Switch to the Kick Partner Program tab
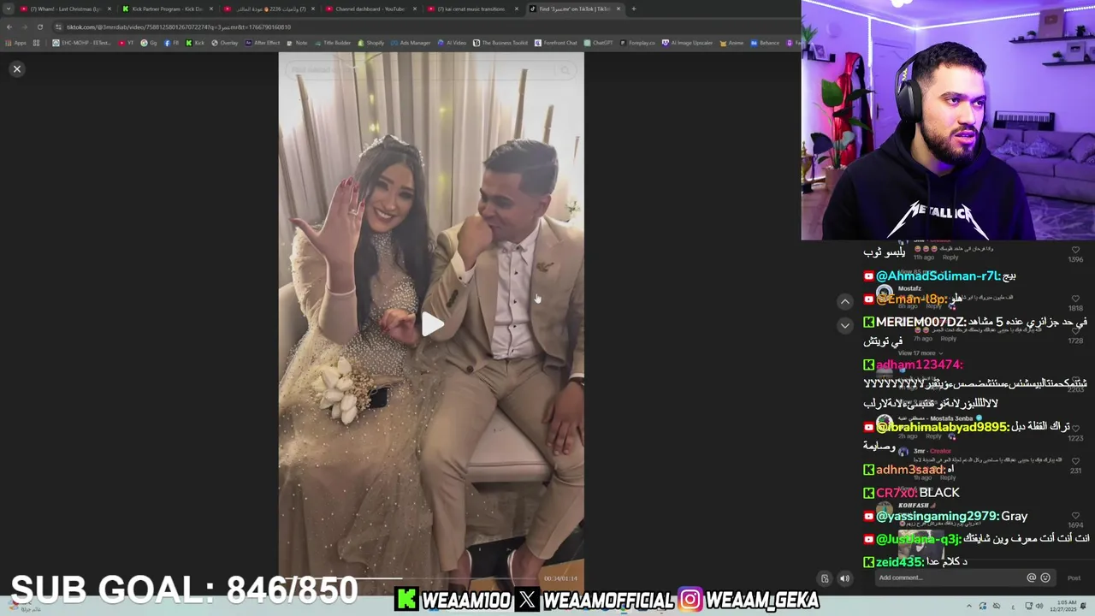Image resolution: width=1095 pixels, height=616 pixels. (x=167, y=9)
